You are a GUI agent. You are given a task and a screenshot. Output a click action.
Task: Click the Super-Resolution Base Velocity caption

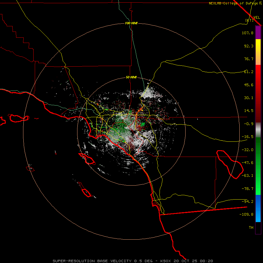[x=133, y=261]
